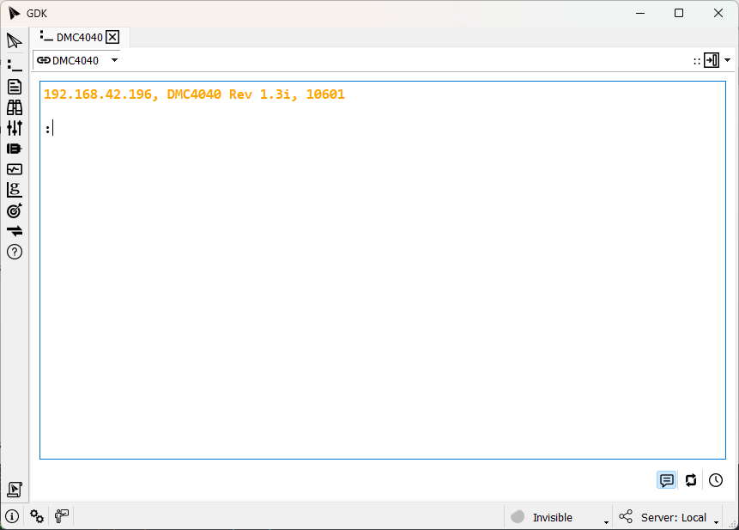Open the dock panel dropdown arrow
Screen dimensions: 739x530
727,60
